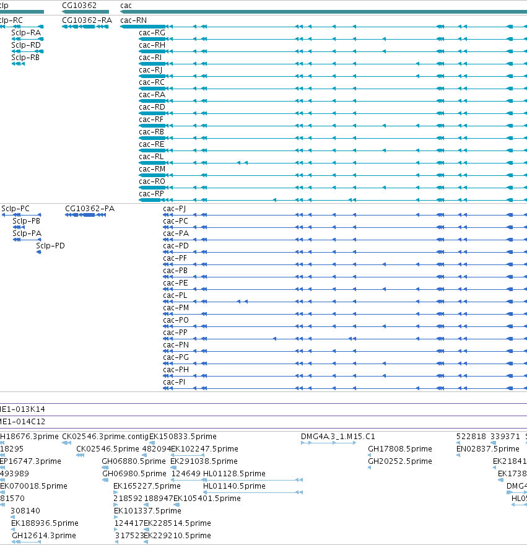527x545 pixels.
Task: Select EST EN02837.5prime
Action: pos(488,449)
